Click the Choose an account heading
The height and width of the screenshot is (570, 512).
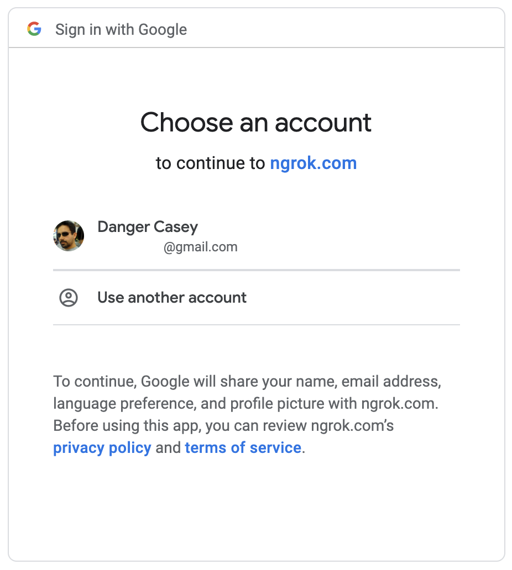tap(256, 122)
